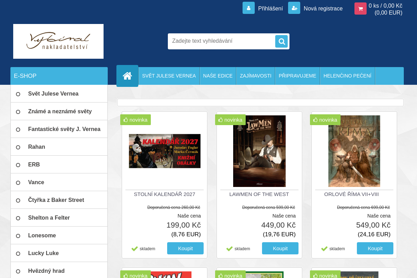
Task: Select Čtyřka z Baker Street category
Action: pos(59,200)
